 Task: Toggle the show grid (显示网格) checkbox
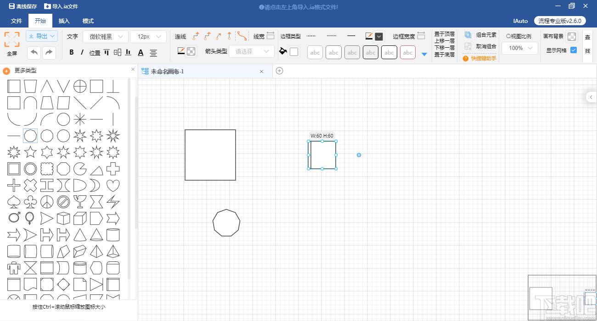(x=574, y=50)
